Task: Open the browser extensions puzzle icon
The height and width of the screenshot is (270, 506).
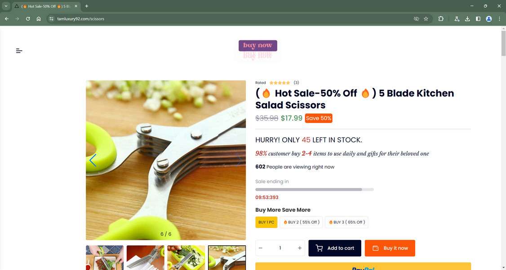Action: (441, 19)
